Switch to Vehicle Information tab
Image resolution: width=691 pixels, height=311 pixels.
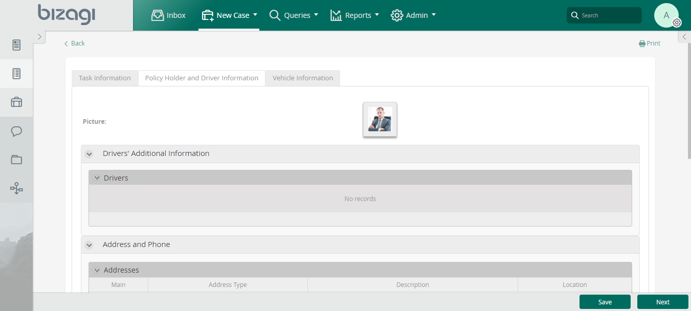click(x=303, y=78)
